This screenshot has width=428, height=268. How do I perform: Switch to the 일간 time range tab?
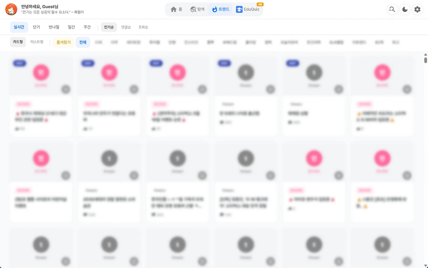71,27
